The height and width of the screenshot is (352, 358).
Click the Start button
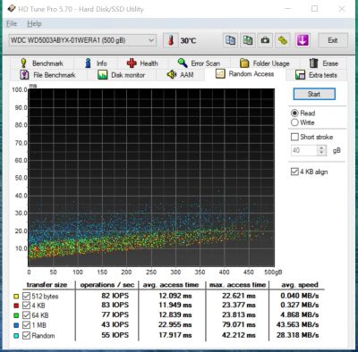(x=314, y=94)
